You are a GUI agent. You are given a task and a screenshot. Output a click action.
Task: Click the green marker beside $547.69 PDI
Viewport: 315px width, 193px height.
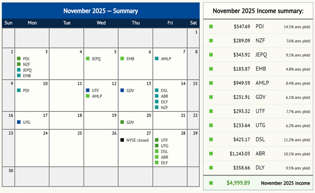coord(211,26)
